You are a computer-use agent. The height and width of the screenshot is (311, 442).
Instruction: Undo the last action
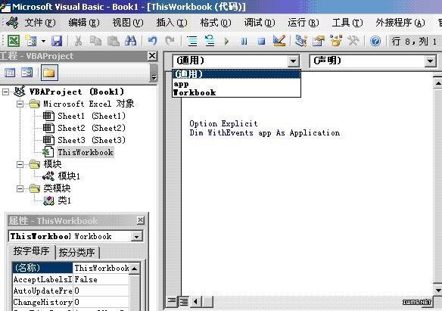[x=152, y=41]
